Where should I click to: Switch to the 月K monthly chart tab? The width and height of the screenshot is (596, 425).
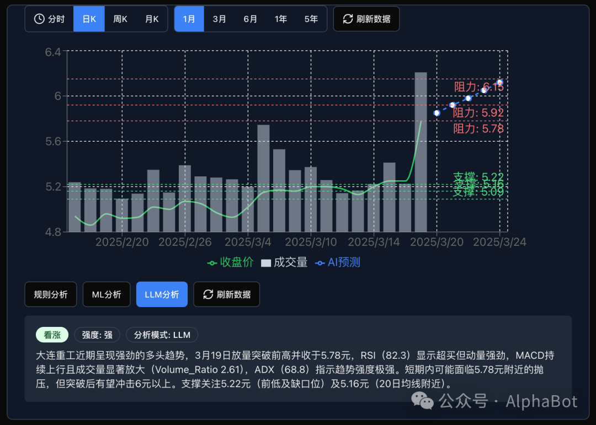coord(152,18)
